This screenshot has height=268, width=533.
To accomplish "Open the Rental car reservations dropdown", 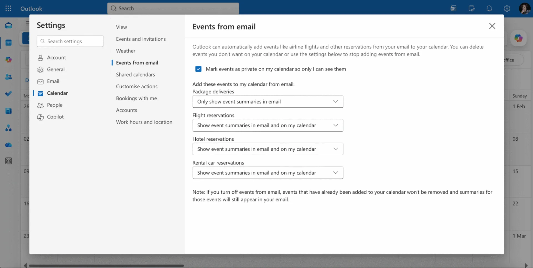I will [x=267, y=173].
